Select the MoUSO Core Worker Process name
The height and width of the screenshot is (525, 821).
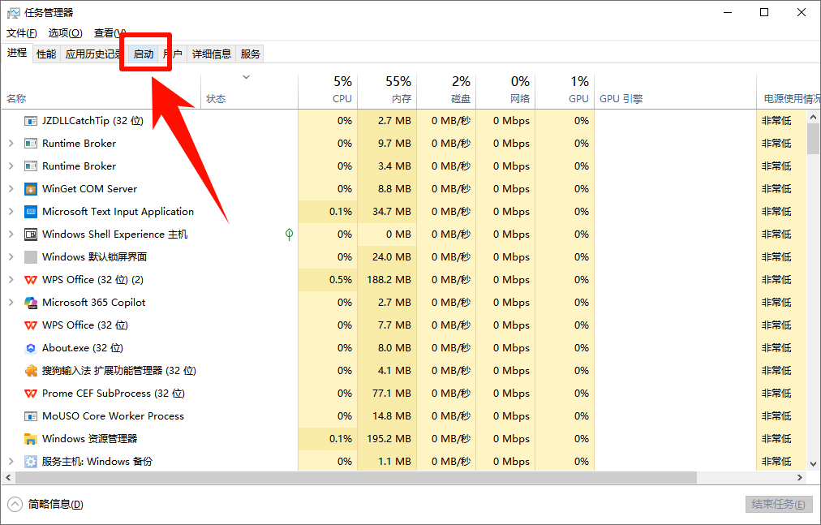(x=113, y=416)
